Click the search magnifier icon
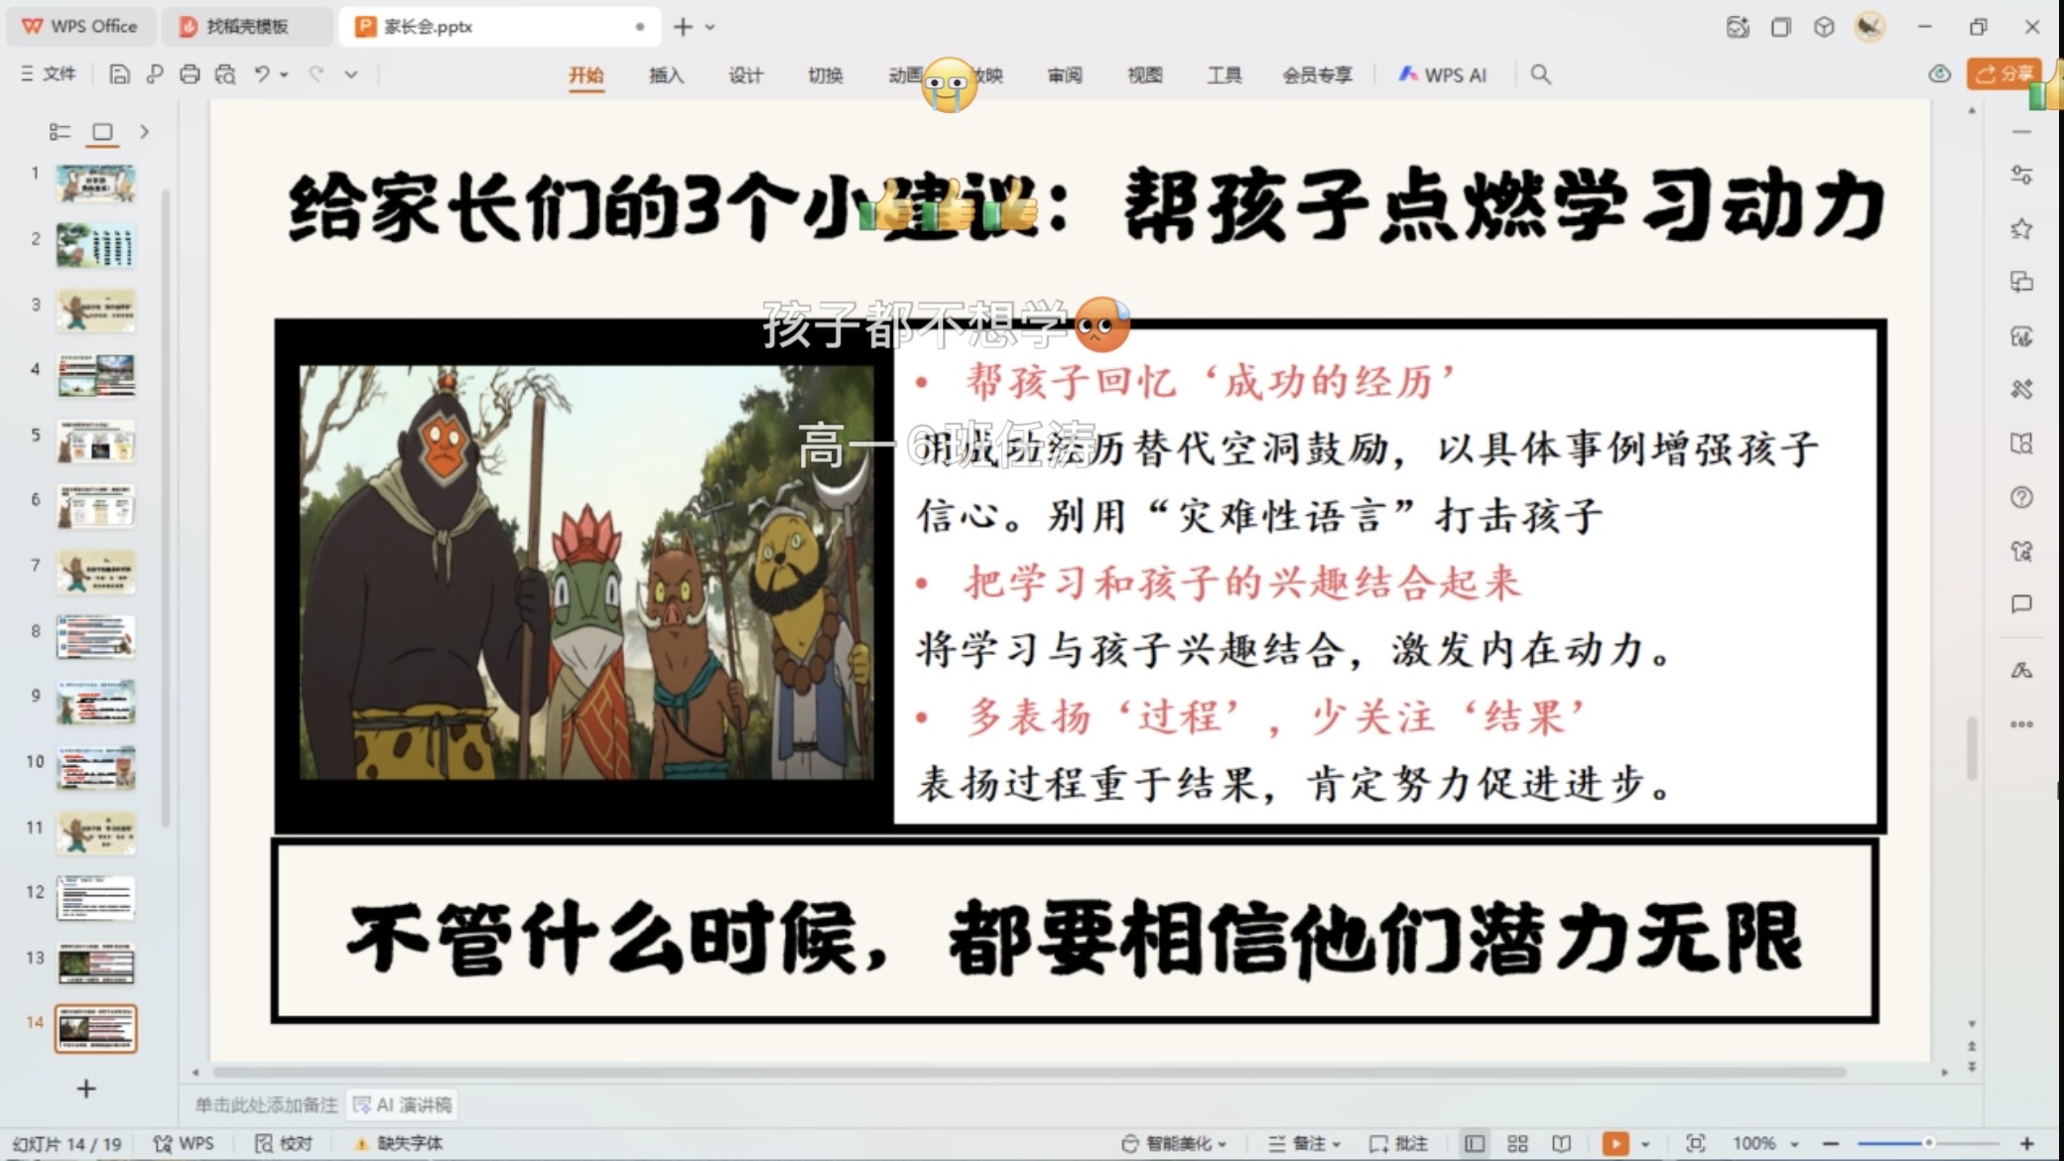The image size is (2064, 1161). click(x=1540, y=74)
